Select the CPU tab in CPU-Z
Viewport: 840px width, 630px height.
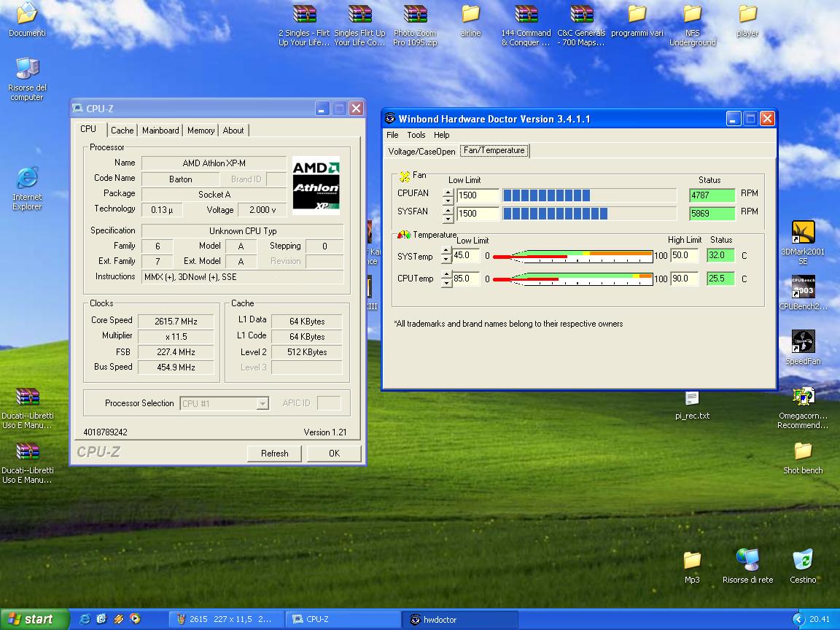(x=88, y=129)
